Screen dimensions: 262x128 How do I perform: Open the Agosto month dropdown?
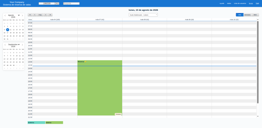click(x=14, y=15)
